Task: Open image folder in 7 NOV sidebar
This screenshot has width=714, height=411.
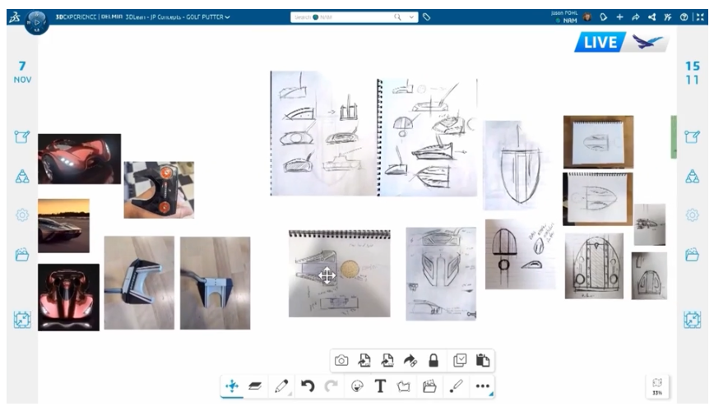Action: (x=22, y=255)
